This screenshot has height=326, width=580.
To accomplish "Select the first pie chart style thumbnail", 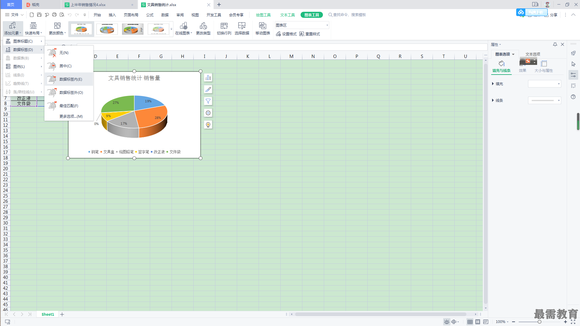I will [81, 29].
